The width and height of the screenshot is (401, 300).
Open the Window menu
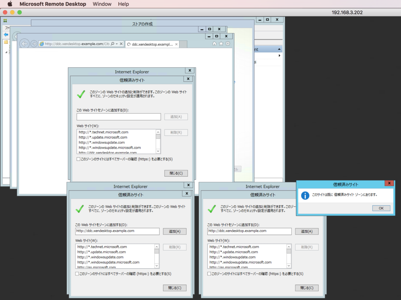[x=102, y=4]
